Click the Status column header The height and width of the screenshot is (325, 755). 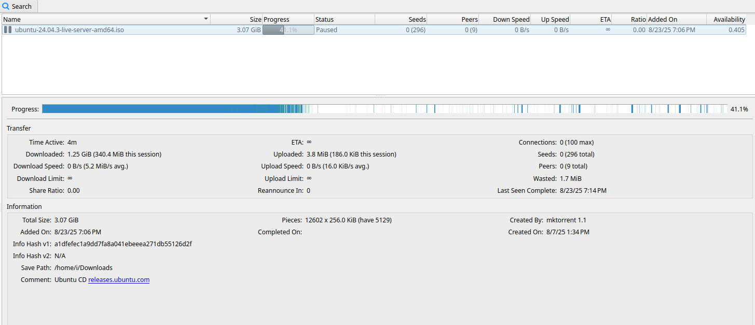point(344,19)
